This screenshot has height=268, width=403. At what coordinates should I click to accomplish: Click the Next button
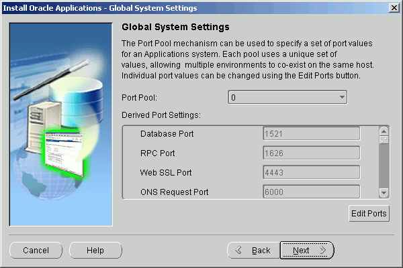[x=307, y=250]
